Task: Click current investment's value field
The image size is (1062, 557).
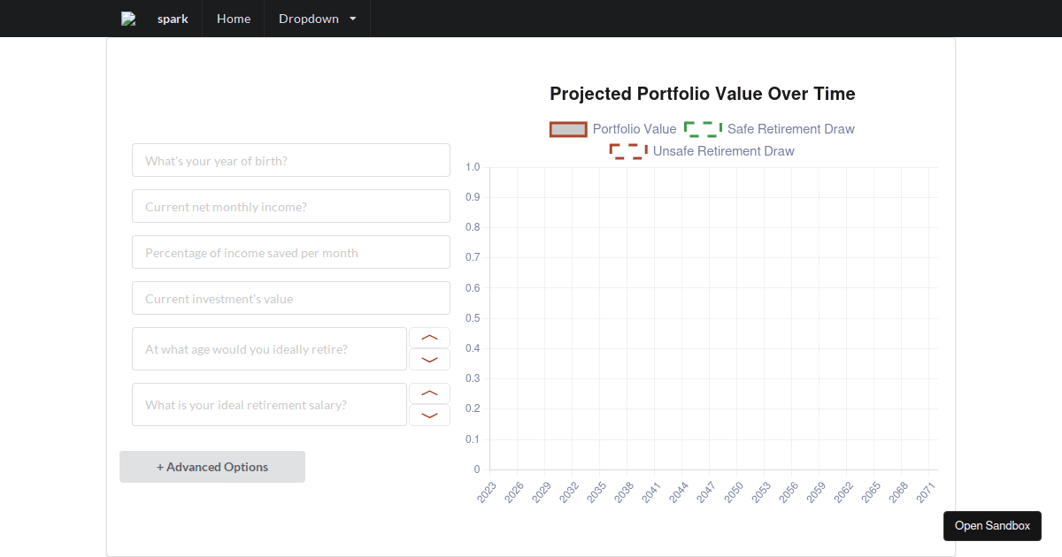Action: (291, 298)
